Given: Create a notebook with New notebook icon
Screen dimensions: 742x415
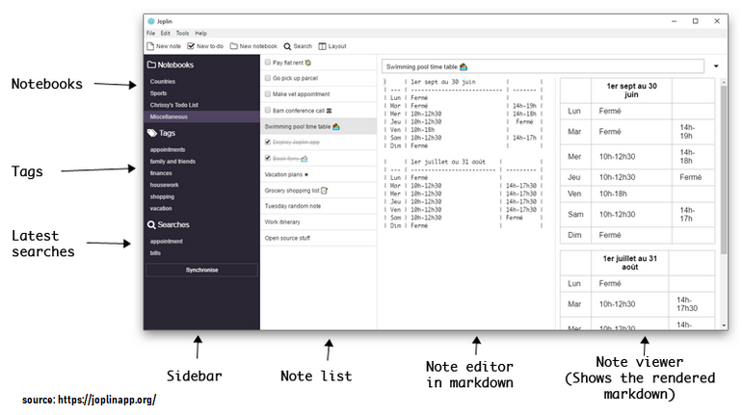Looking at the screenshot, I should 233,45.
